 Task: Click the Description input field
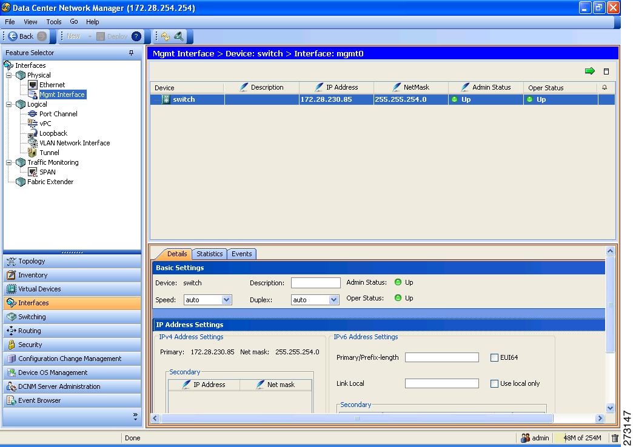coord(316,283)
